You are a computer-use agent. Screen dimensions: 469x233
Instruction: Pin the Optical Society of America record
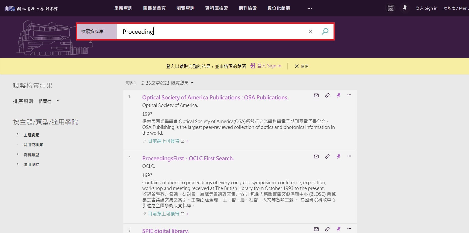(338, 95)
